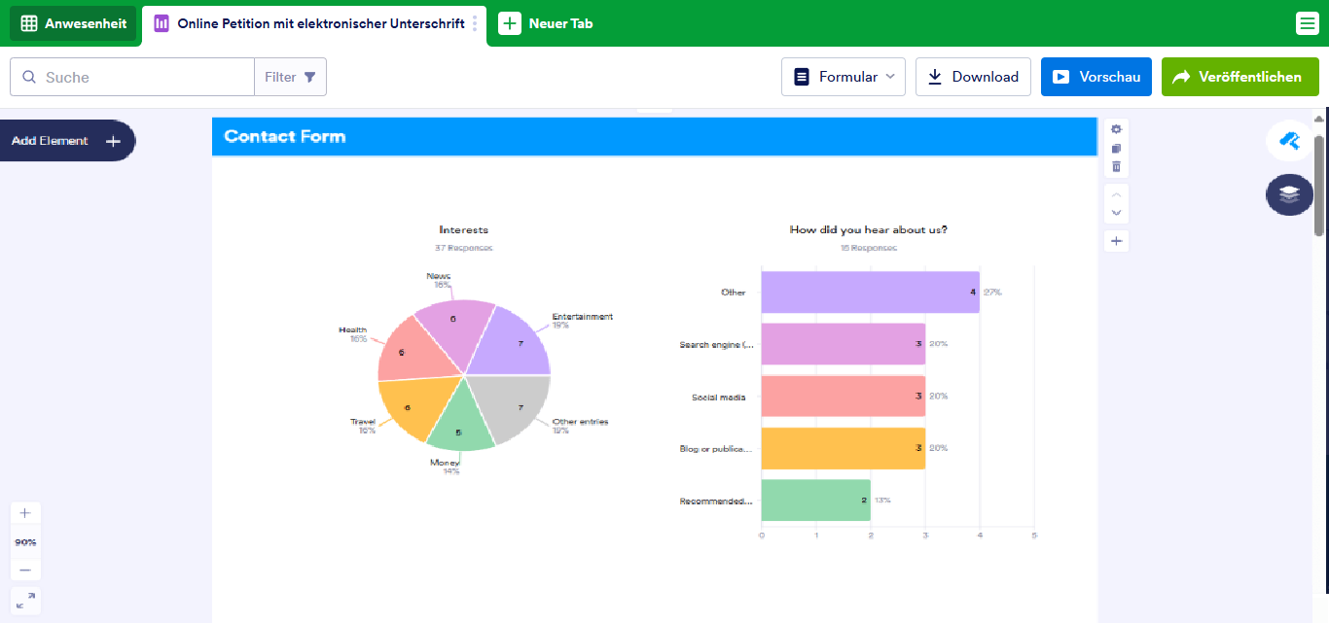This screenshot has height=623, width=1329.
Task: Duplicate the Contact Form element
Action: click(1116, 149)
